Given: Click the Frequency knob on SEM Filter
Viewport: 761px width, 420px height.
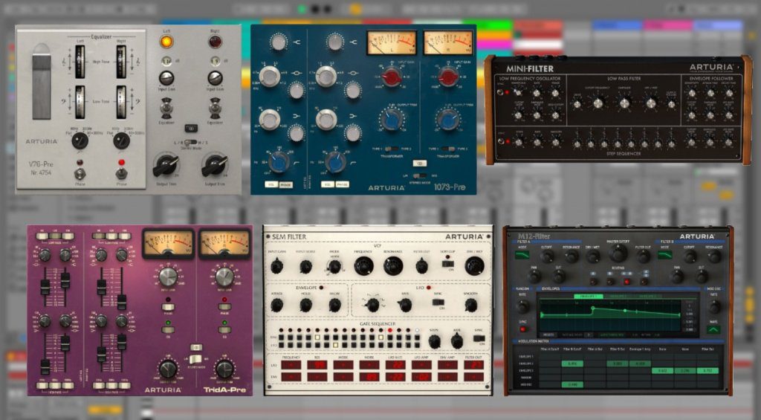Looking at the screenshot, I should tap(363, 266).
